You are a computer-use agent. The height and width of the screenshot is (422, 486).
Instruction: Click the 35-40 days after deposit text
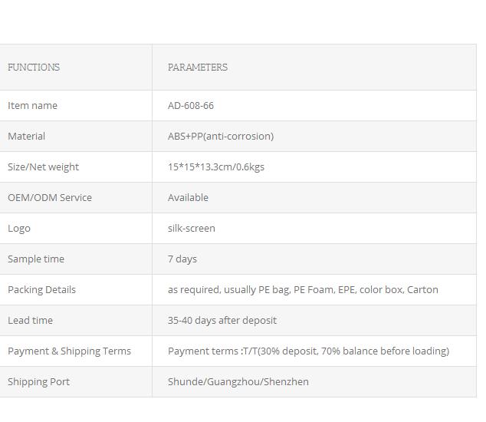(222, 321)
